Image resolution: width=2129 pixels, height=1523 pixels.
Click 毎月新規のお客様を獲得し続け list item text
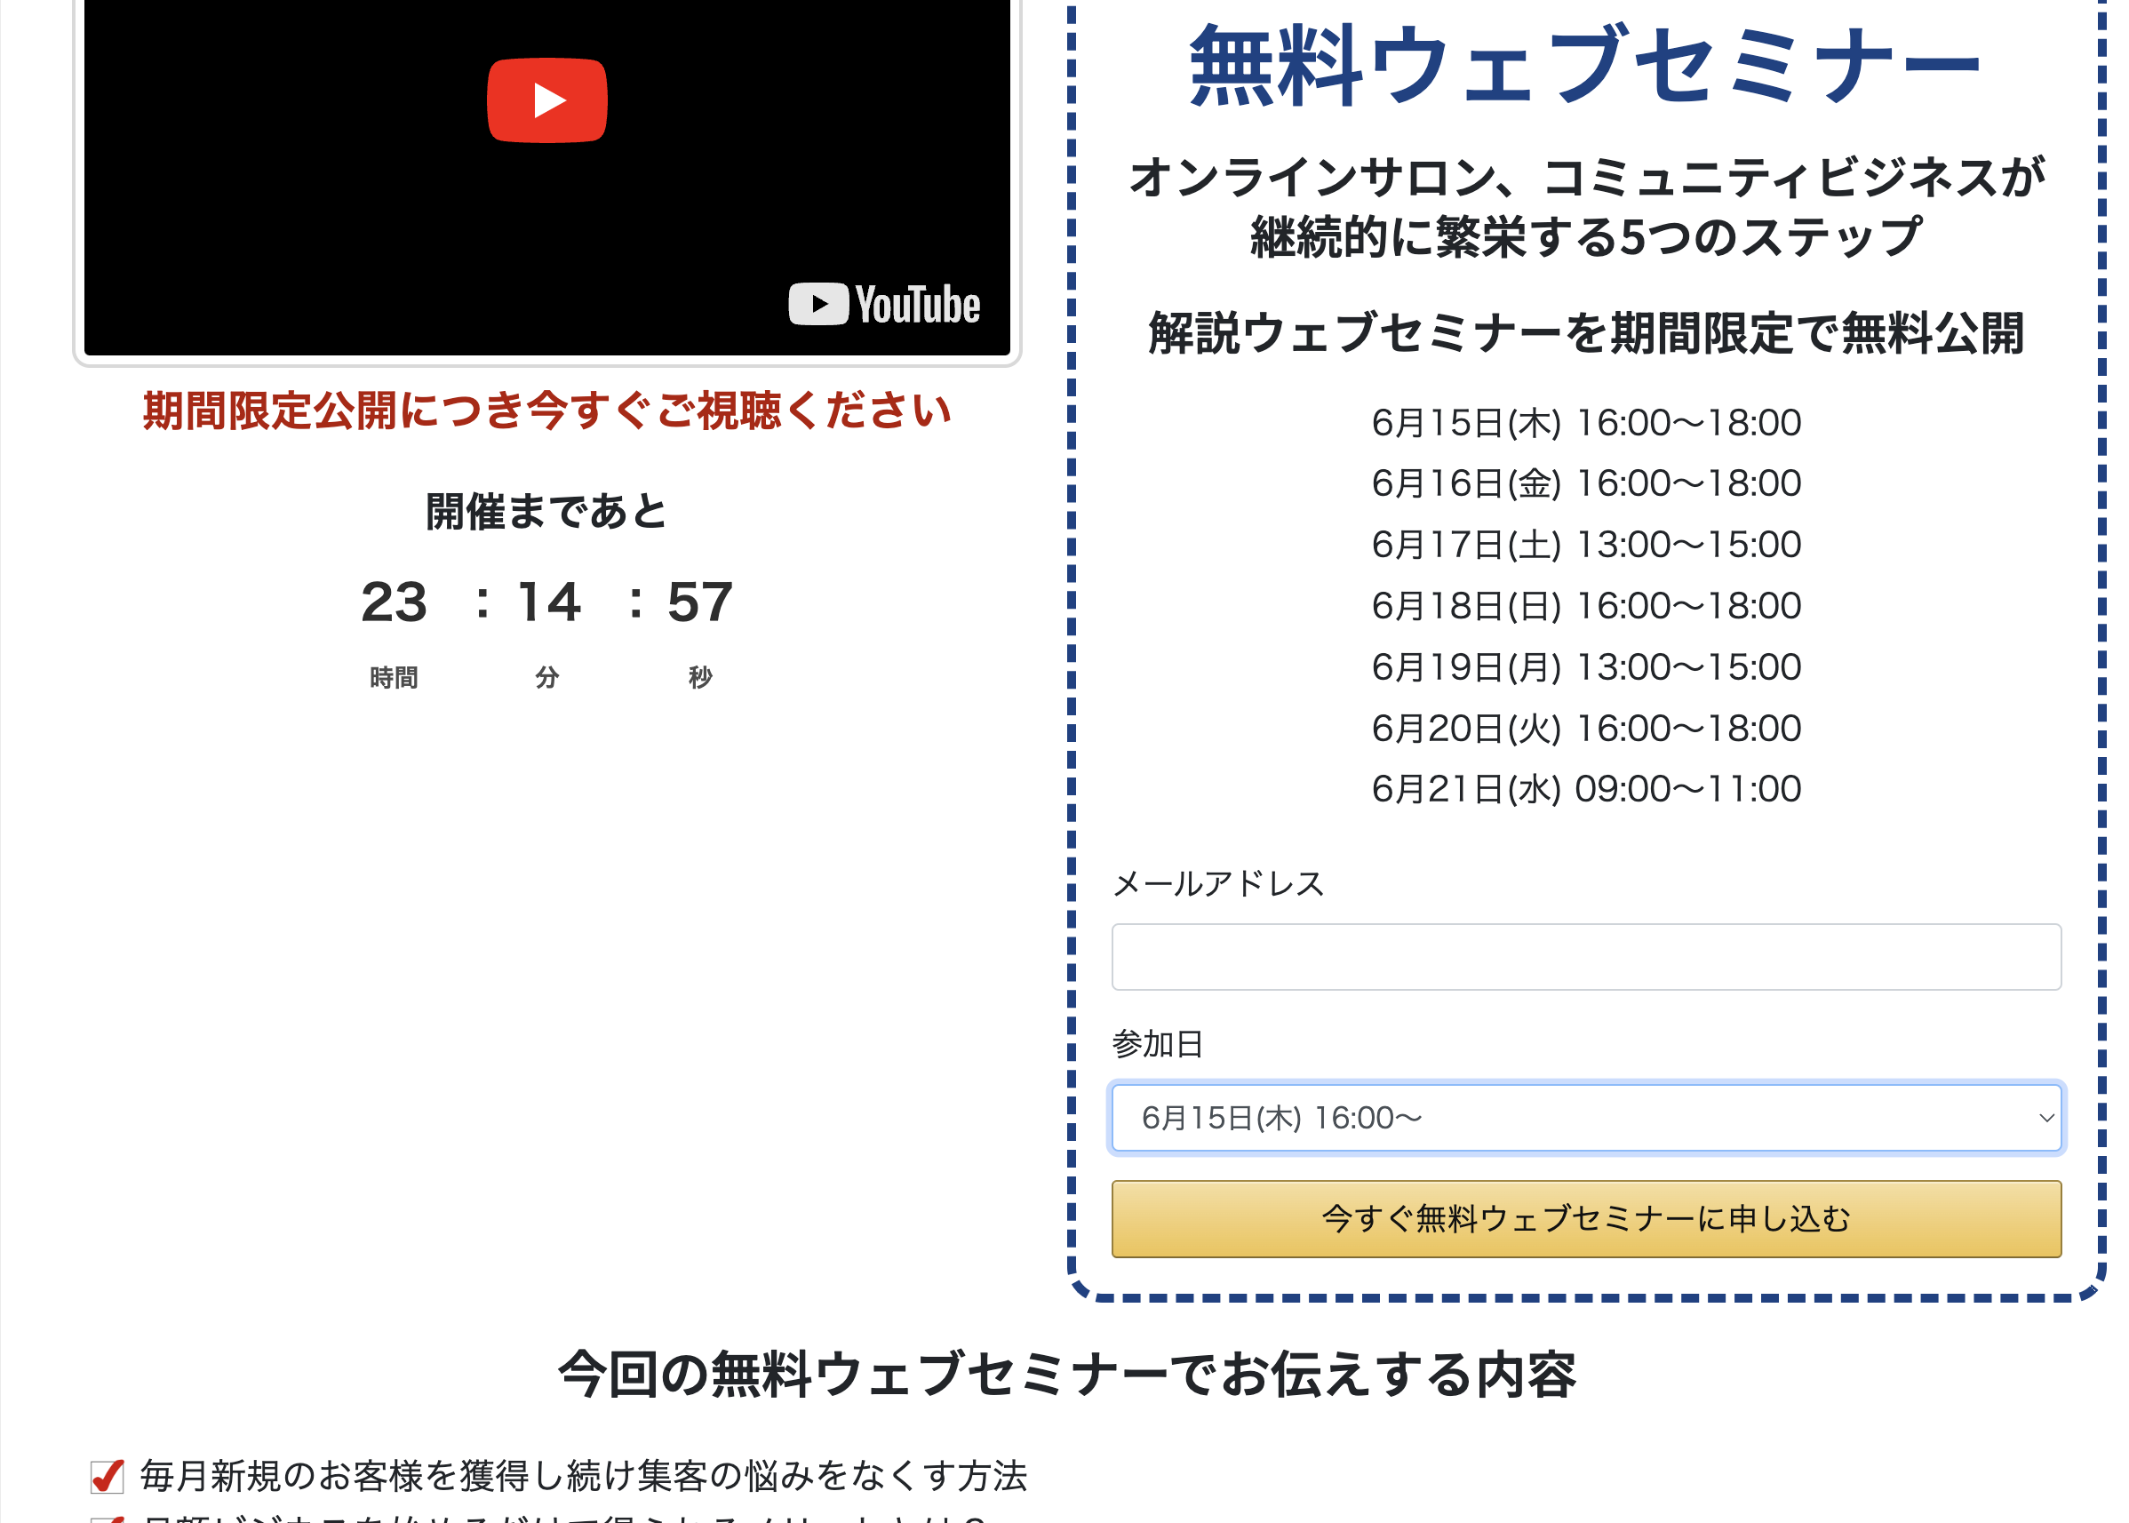584,1476
